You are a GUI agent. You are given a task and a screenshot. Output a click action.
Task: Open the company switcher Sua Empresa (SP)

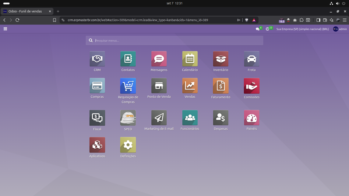pyautogui.click(x=303, y=29)
